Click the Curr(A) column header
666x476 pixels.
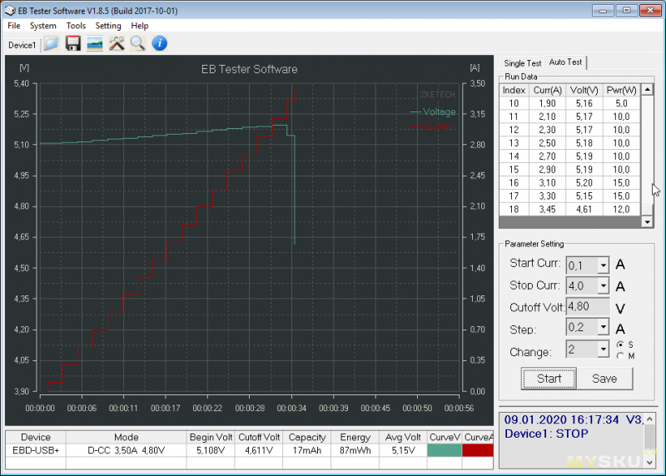click(x=548, y=90)
